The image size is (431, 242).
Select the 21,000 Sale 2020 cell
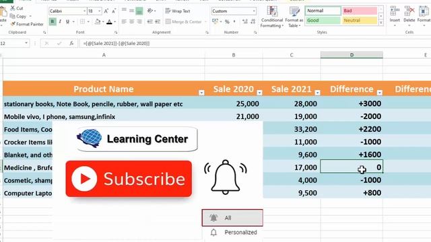[234, 116]
